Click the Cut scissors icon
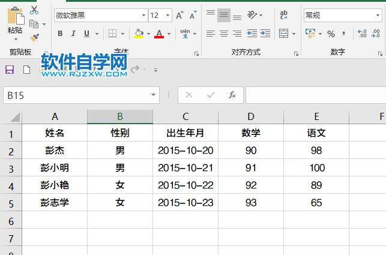This screenshot has height=255, width=386. [x=34, y=10]
